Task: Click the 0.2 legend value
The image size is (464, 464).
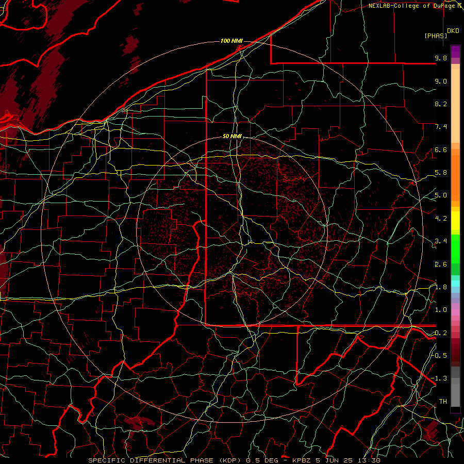Action: pyautogui.click(x=441, y=333)
